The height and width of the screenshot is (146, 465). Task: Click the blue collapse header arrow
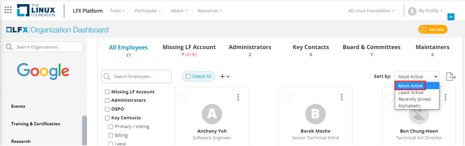click(x=451, y=16)
